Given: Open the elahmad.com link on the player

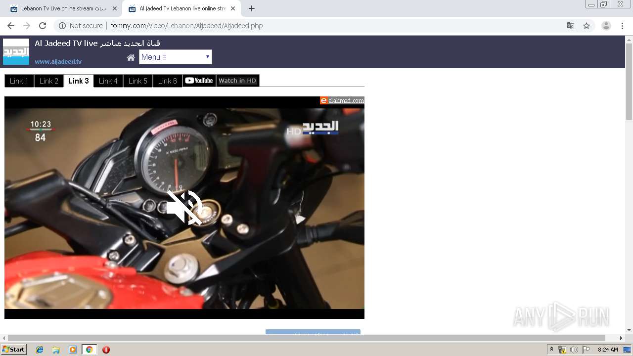Looking at the screenshot, I should click(342, 100).
